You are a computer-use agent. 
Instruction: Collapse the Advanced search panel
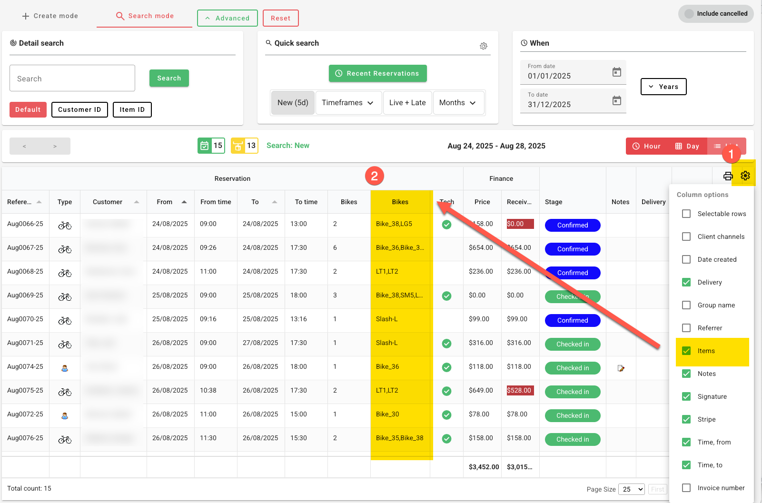228,18
